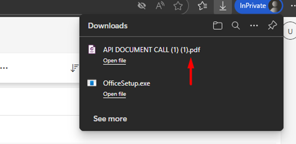296x144 pixels.
Task: Expand the page's ellipsis menu beside sort
Action: 4,68
